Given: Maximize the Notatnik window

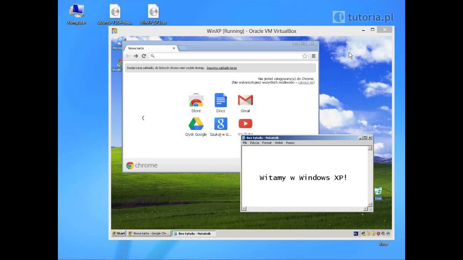Looking at the screenshot, I should [x=365, y=138].
